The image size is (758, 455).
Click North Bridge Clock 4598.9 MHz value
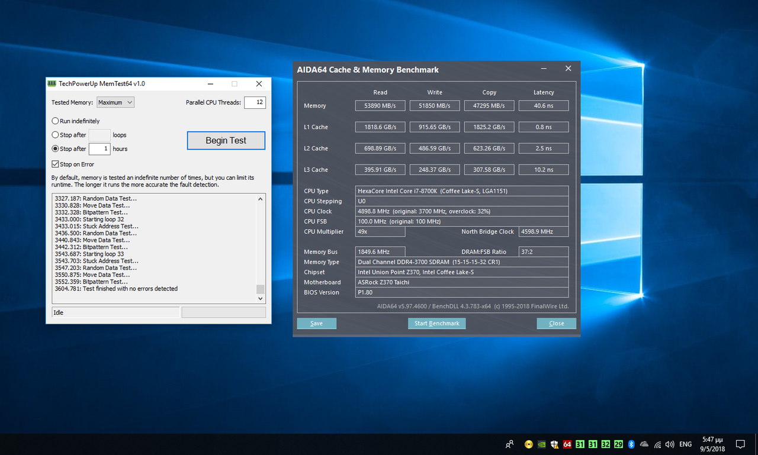tap(544, 231)
